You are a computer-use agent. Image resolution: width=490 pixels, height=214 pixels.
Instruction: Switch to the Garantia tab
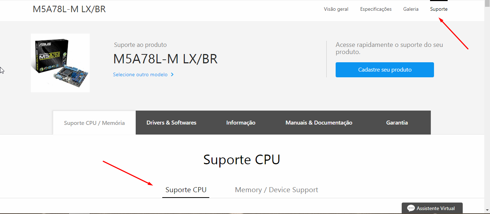(397, 123)
